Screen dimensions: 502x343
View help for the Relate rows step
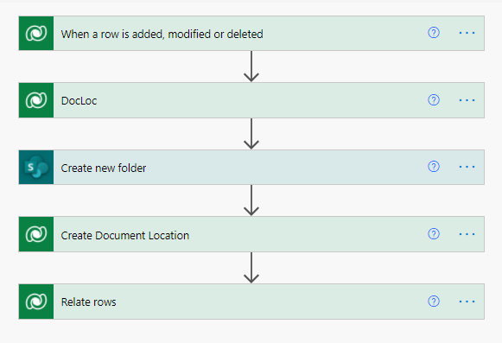coord(434,301)
